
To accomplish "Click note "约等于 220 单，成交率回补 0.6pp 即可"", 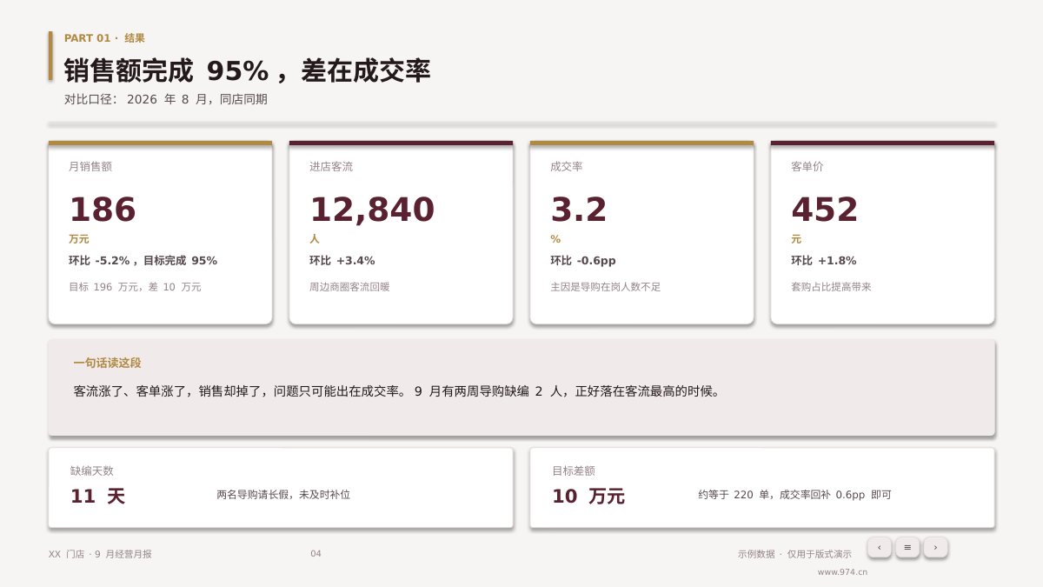I will pos(794,495).
